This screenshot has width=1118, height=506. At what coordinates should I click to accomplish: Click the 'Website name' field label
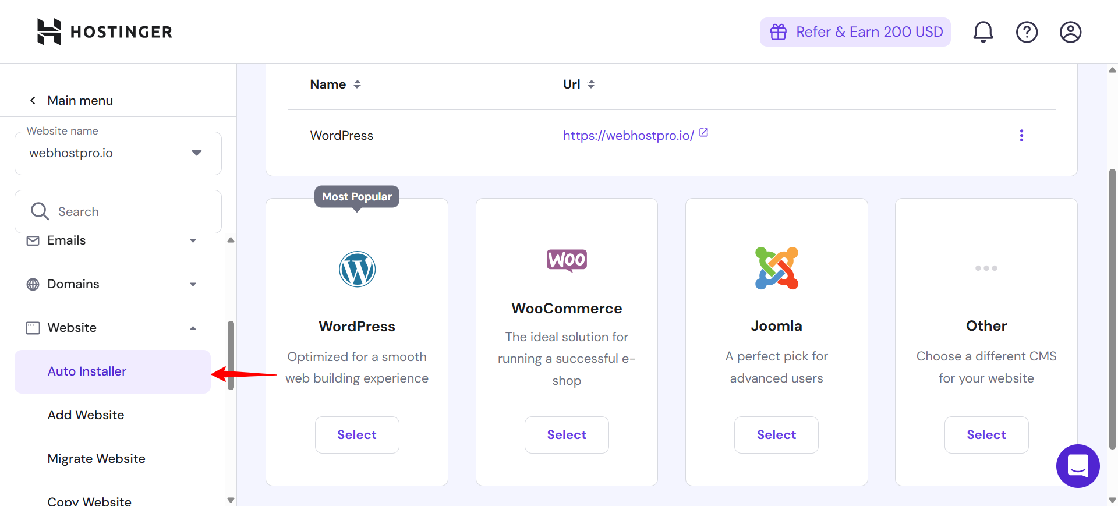click(x=62, y=131)
